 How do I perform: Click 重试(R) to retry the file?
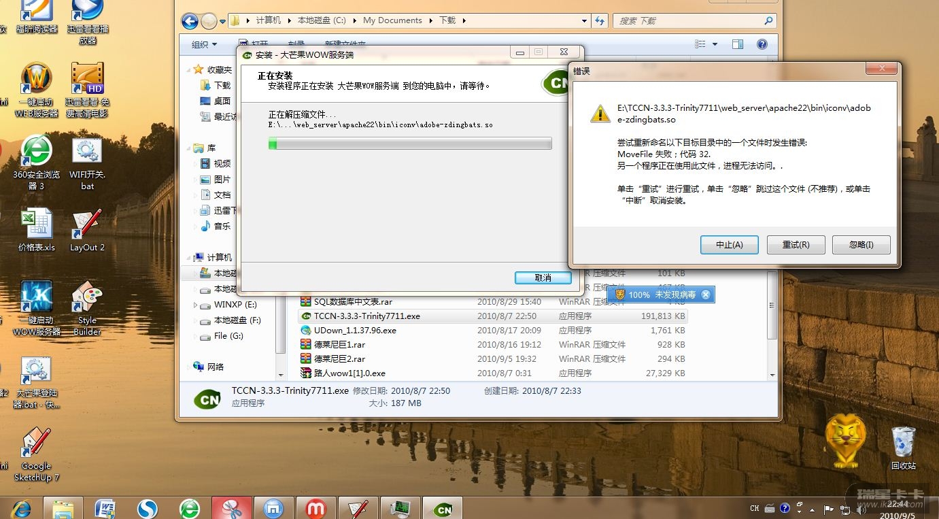pos(796,245)
